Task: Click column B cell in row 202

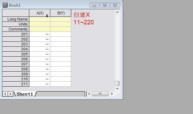Action: 61,39
